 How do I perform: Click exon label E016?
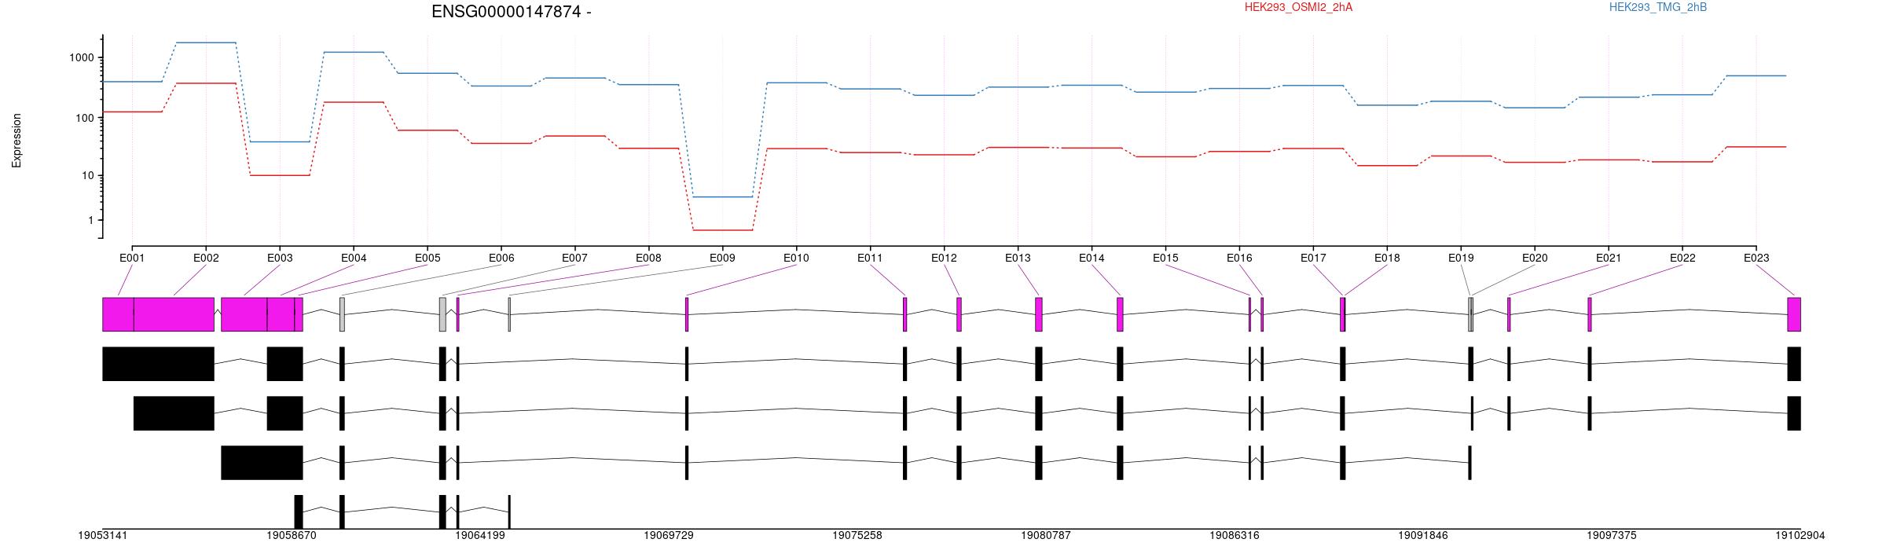coord(1239,258)
